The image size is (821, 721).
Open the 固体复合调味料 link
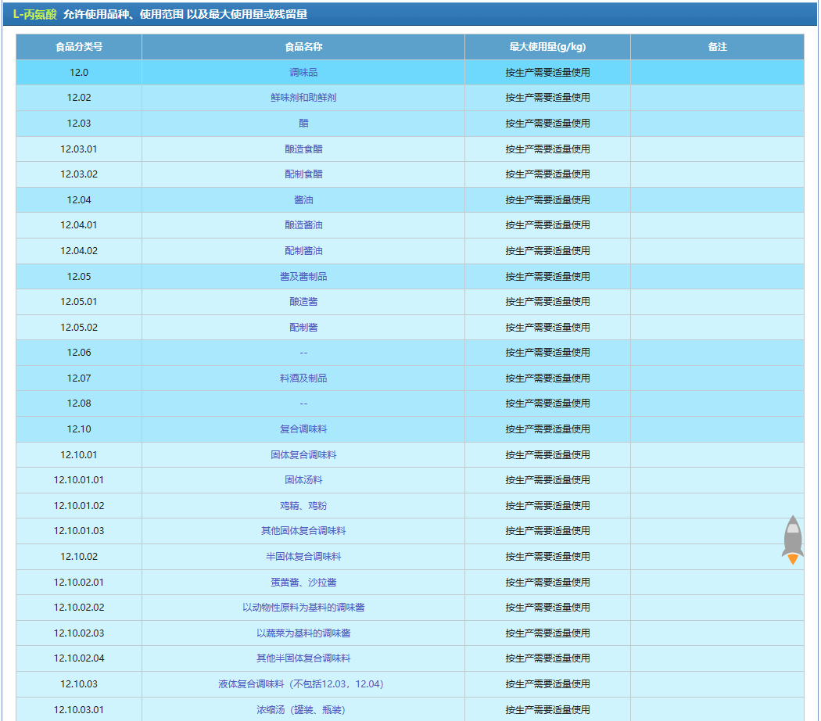pyautogui.click(x=303, y=454)
